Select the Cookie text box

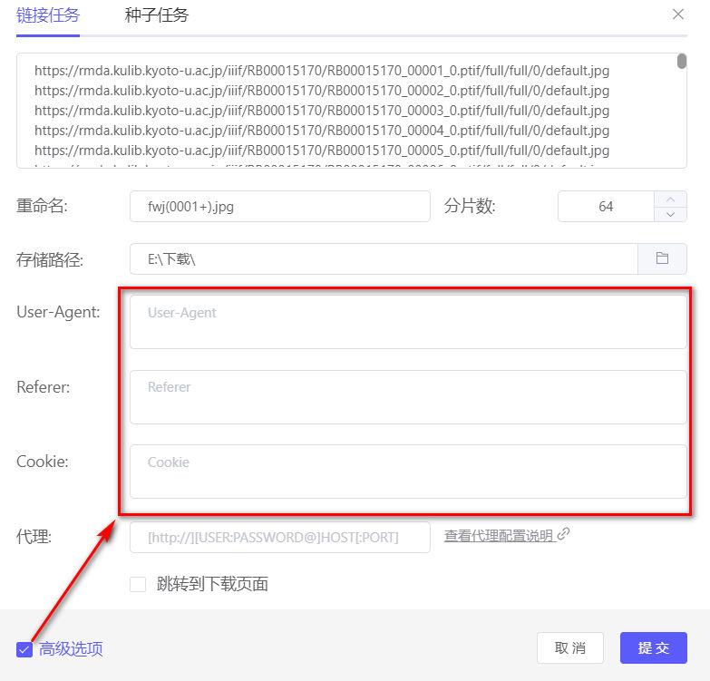pos(408,471)
